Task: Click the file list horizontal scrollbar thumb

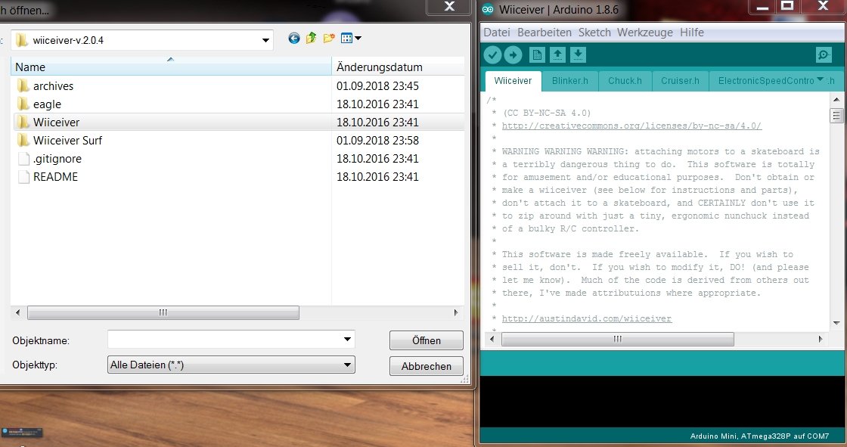Action: (x=163, y=312)
